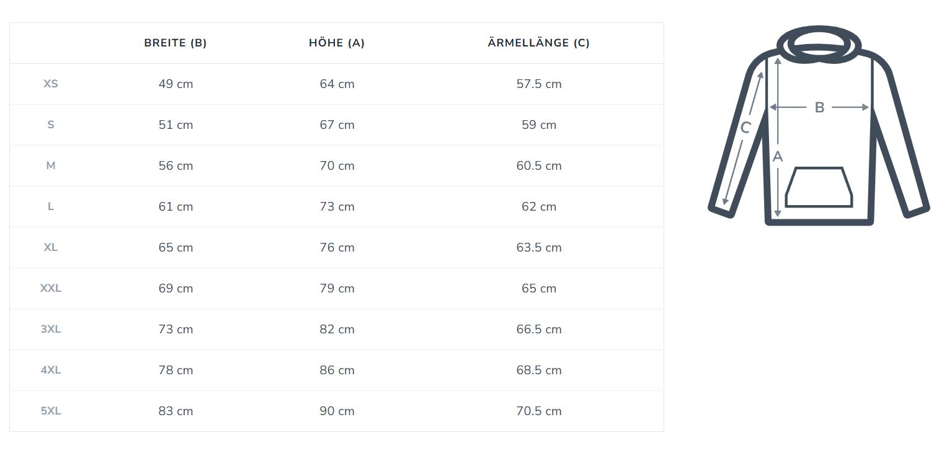Click the BREITE (B) column header
Screen dimensions: 952x456
176,43
